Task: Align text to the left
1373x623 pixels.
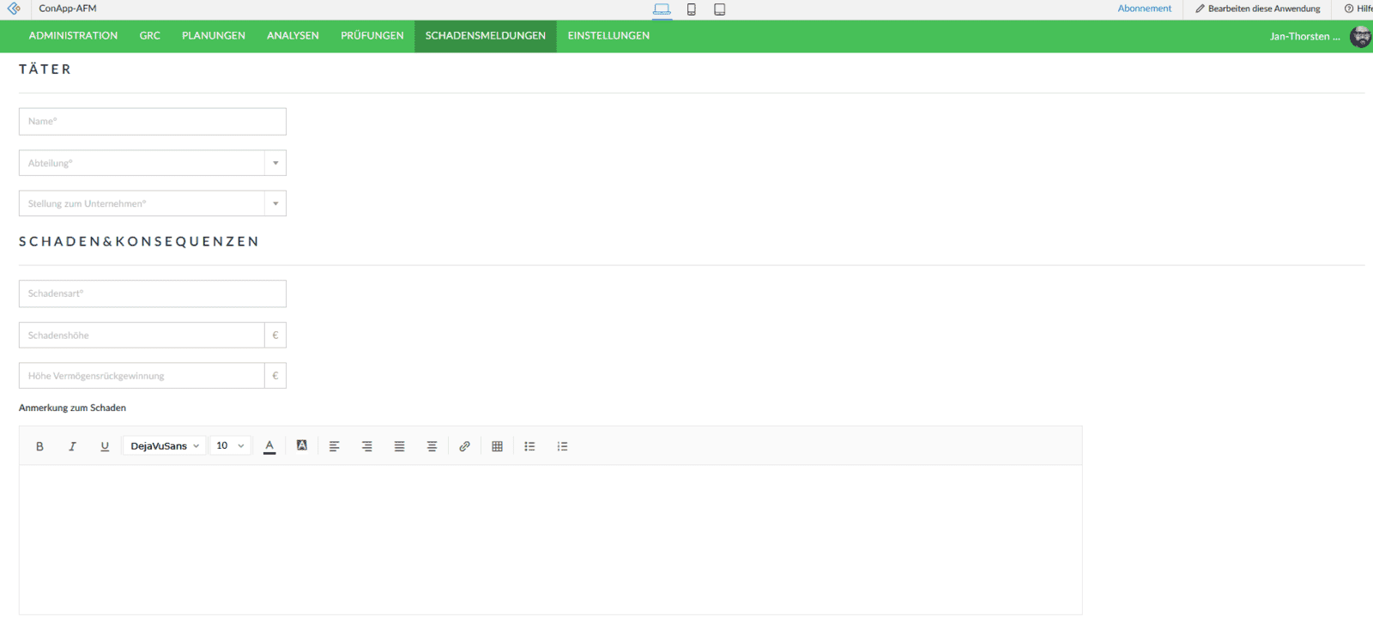Action: tap(335, 446)
